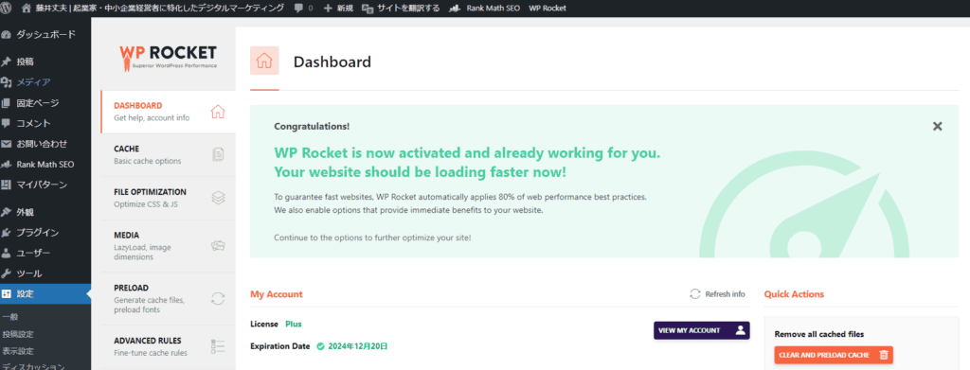
Task: Open 外観 in the sidebar
Action: click(45, 212)
